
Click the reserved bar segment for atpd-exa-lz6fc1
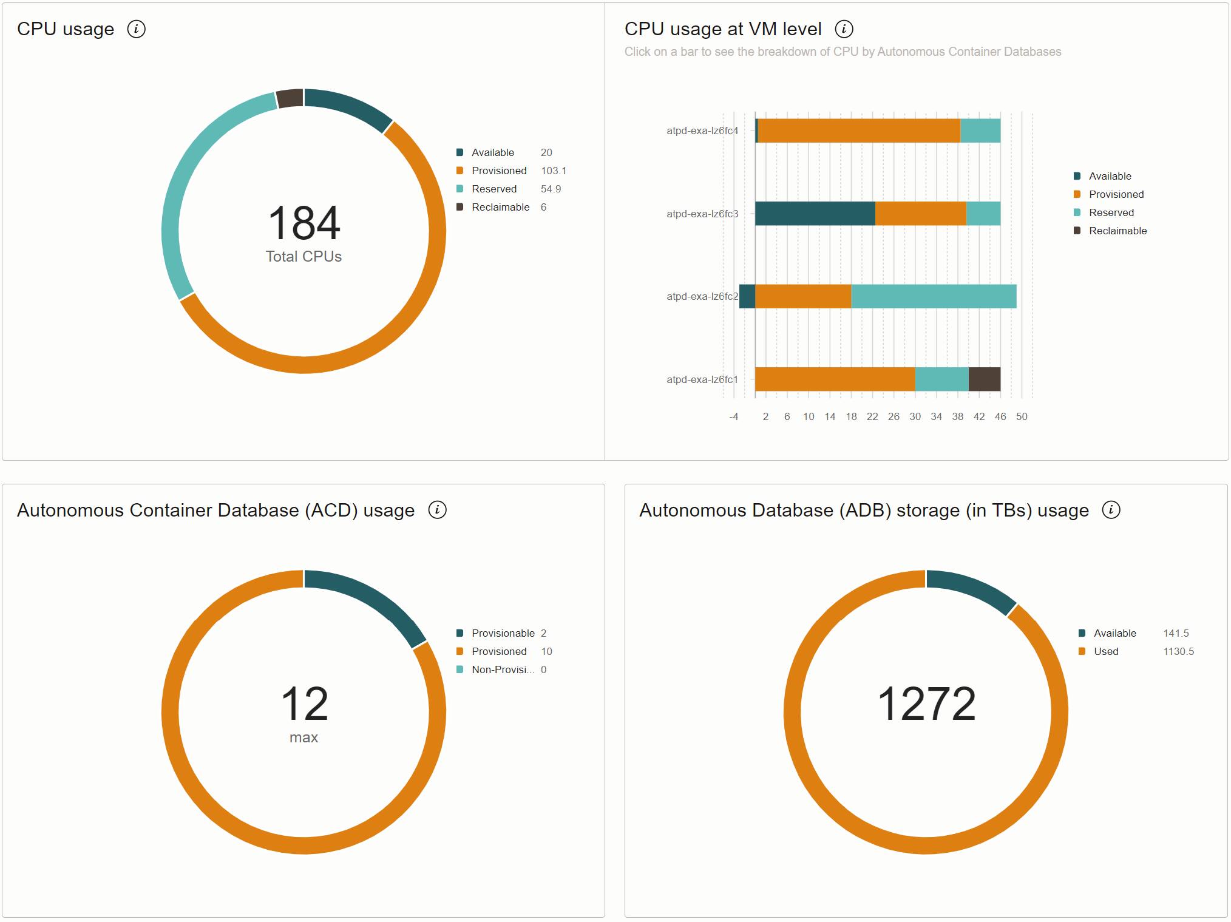coord(941,379)
